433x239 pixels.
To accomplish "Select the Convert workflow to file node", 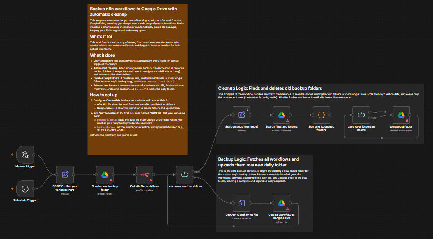I will (x=242, y=203).
